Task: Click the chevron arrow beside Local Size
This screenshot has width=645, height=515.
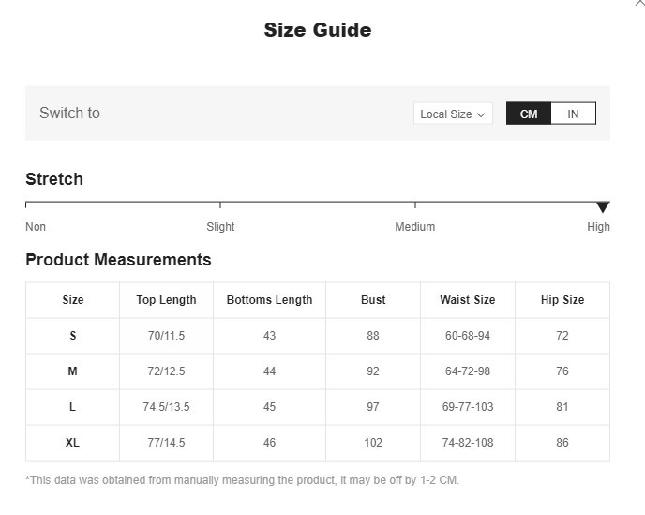Action: (481, 114)
